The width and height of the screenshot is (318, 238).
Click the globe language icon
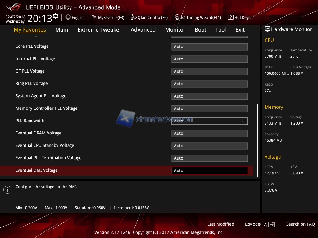coord(68,17)
